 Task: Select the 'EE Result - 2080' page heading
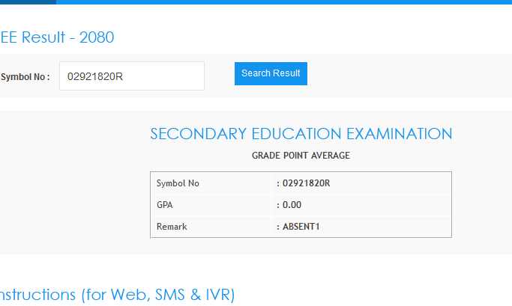click(x=57, y=37)
